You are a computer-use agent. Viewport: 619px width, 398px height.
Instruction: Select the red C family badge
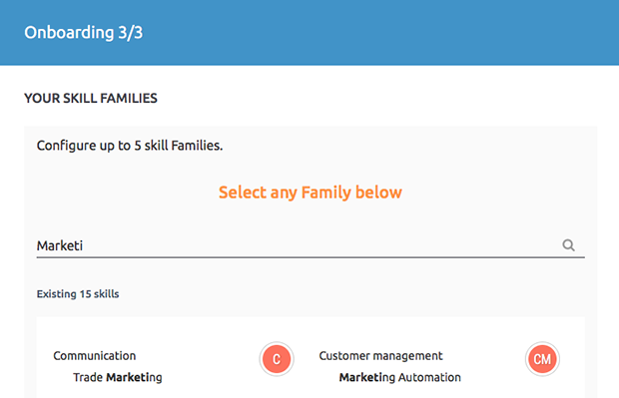pyautogui.click(x=277, y=359)
